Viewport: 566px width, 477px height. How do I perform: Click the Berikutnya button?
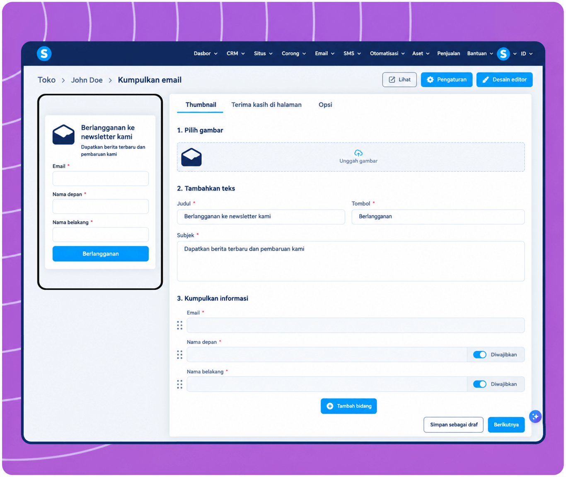click(506, 425)
